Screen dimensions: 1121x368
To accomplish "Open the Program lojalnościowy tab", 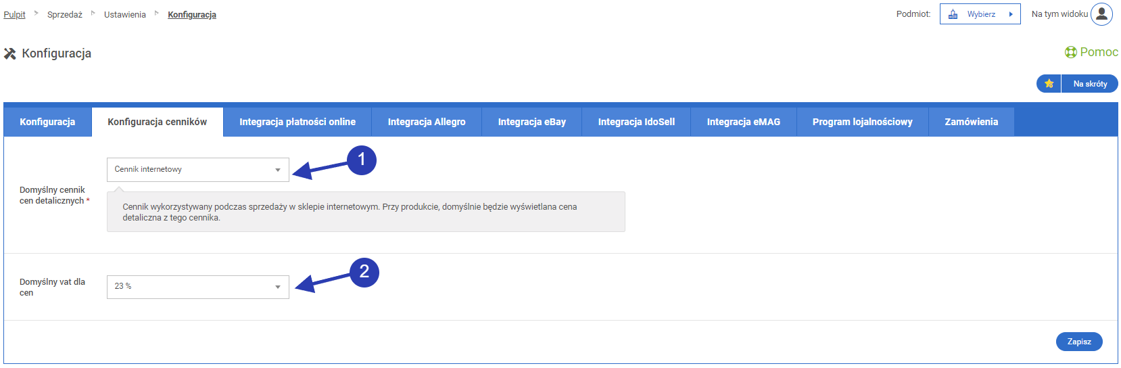I will point(863,122).
